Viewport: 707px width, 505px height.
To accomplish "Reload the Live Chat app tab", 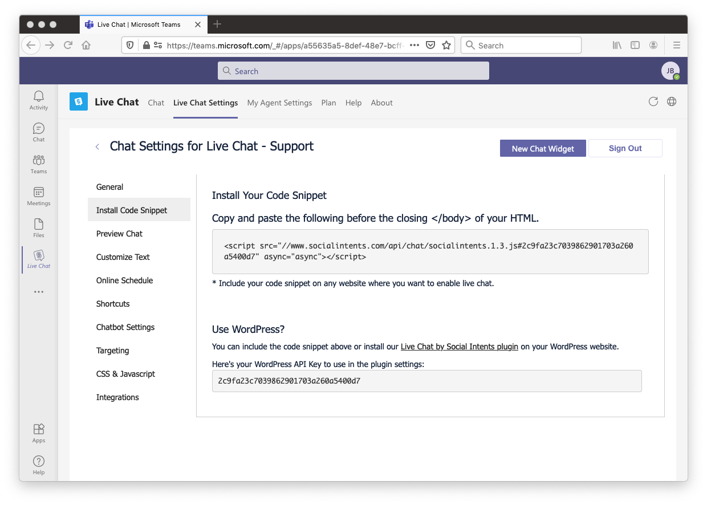I will pyautogui.click(x=653, y=101).
